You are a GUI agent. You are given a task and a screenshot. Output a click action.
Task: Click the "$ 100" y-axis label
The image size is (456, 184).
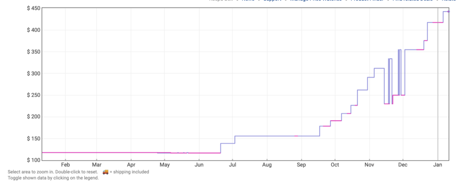coord(33,160)
